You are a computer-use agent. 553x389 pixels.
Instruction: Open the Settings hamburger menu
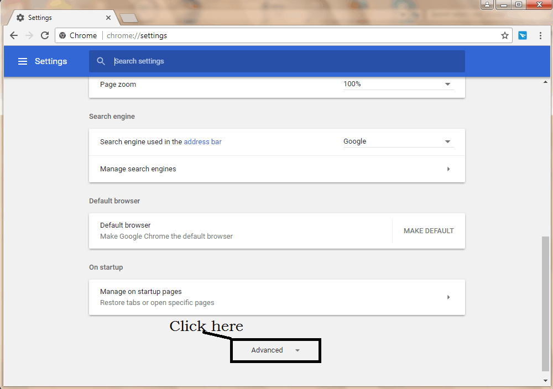(23, 61)
